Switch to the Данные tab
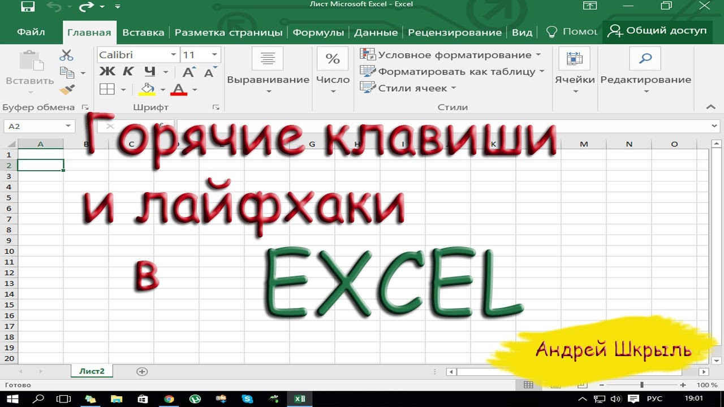Viewport: 724px width, 407px height. [376, 32]
